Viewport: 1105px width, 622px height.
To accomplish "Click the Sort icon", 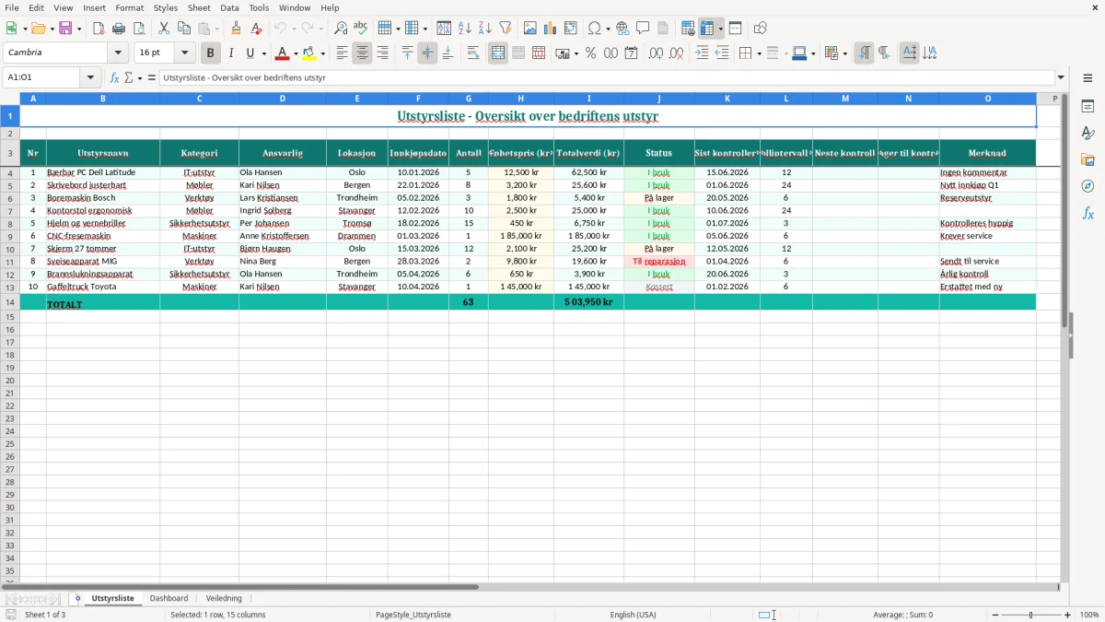I will 444,29.
